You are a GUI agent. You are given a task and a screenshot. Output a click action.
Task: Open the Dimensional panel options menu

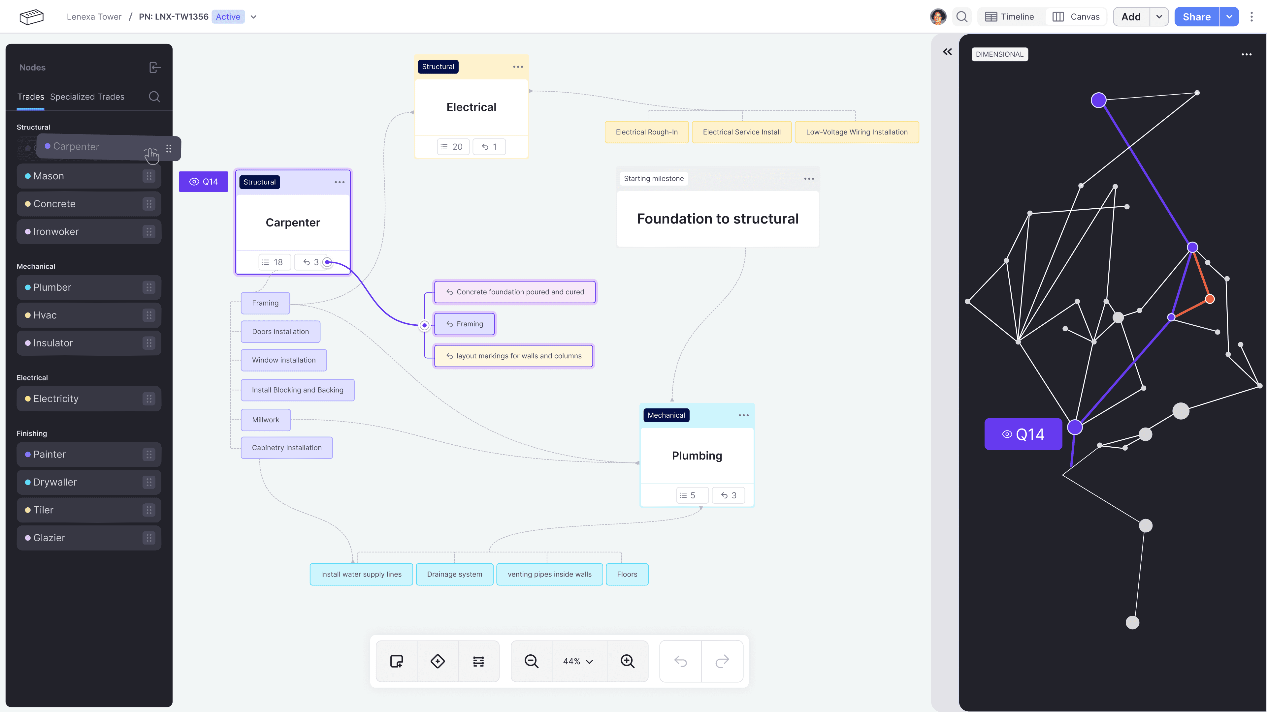click(1246, 54)
